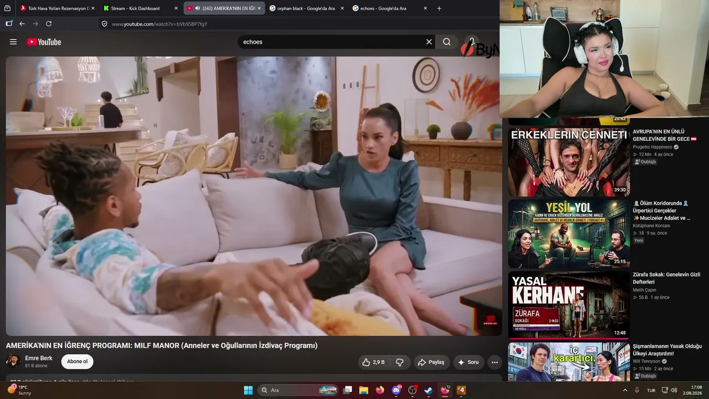The image size is (709, 399).
Task: Open the browser sidebar panel icon
Action: click(x=9, y=24)
